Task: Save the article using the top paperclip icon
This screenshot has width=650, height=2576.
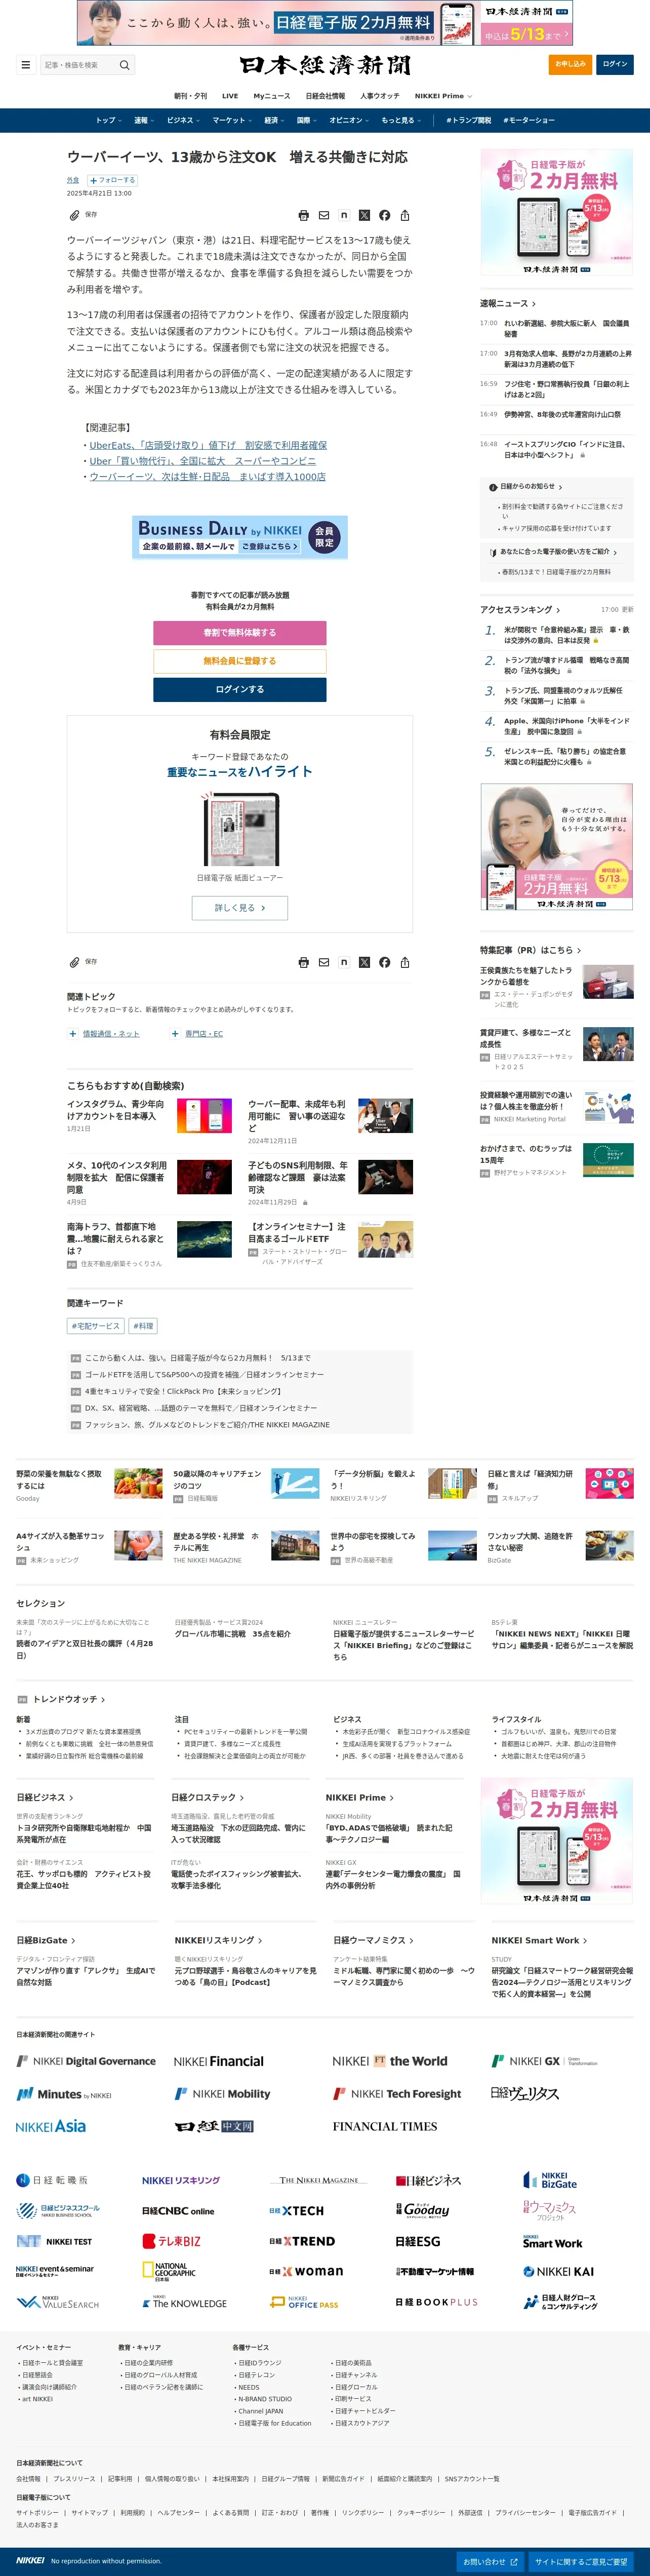Action: point(74,215)
